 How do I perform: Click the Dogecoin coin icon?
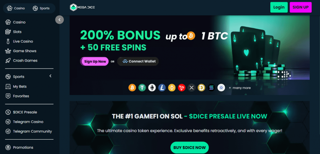pos(202,88)
